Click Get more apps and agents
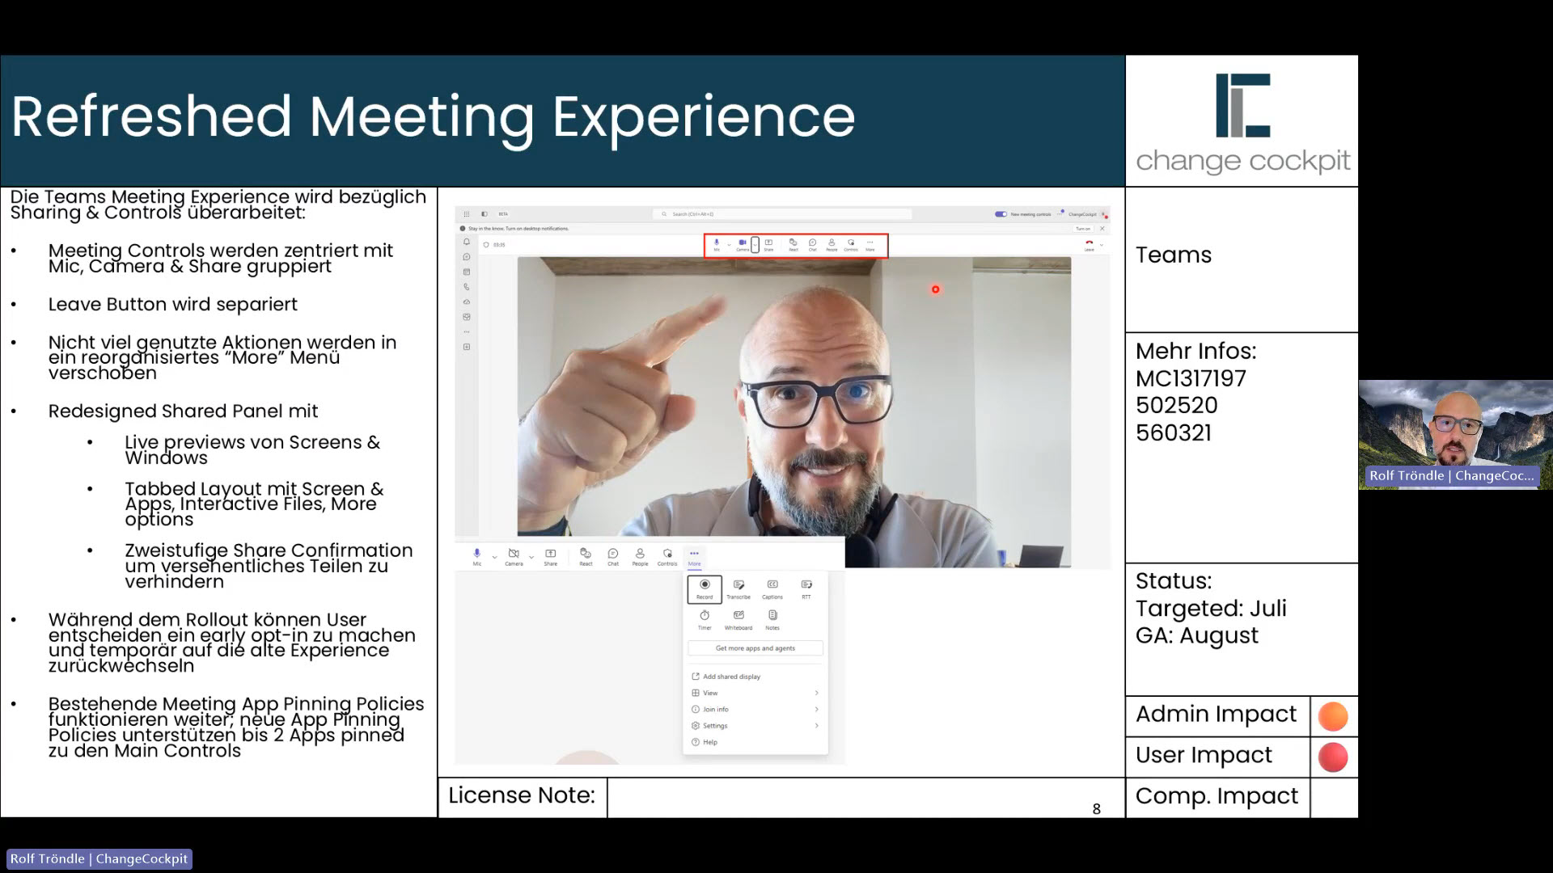This screenshot has width=1553, height=873. coord(755,648)
